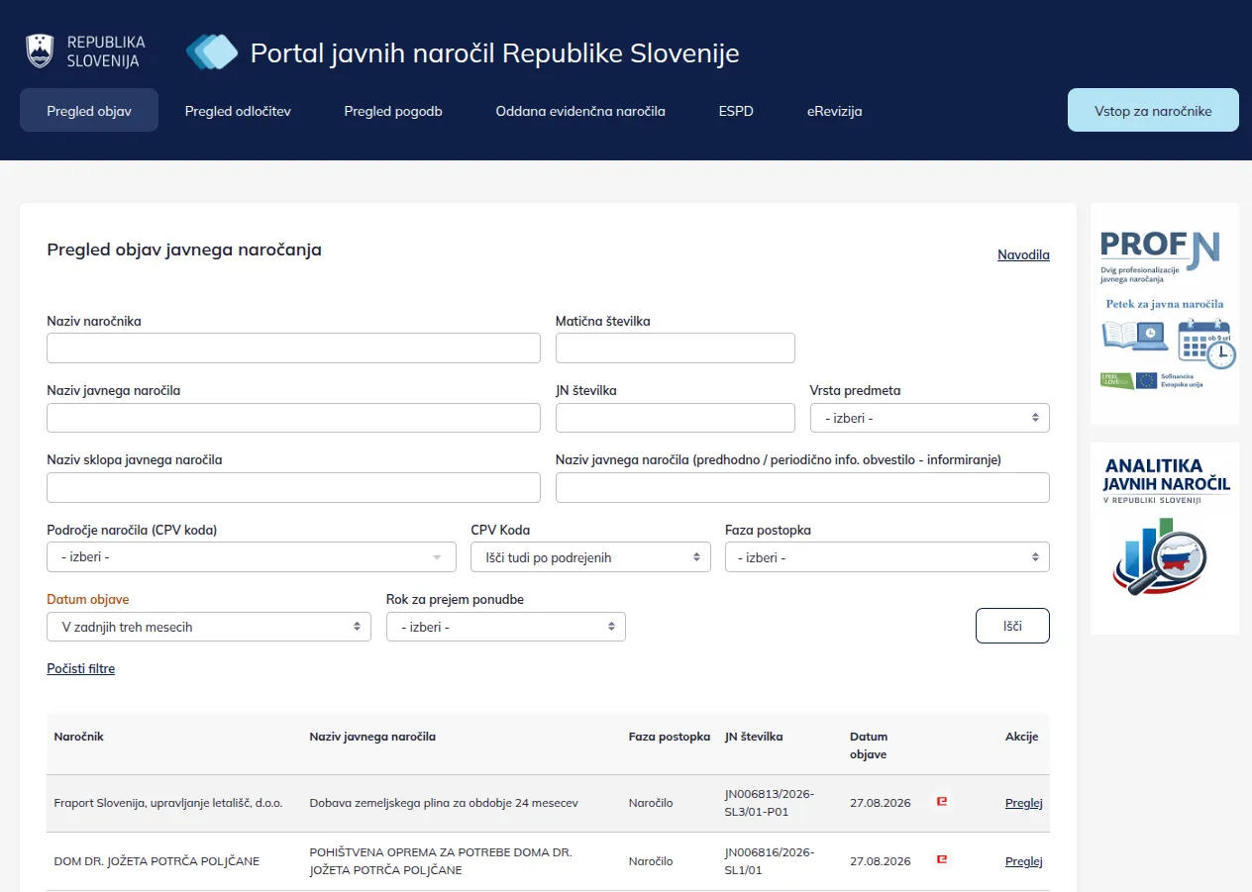Click the blue portal logo icon

[x=212, y=51]
